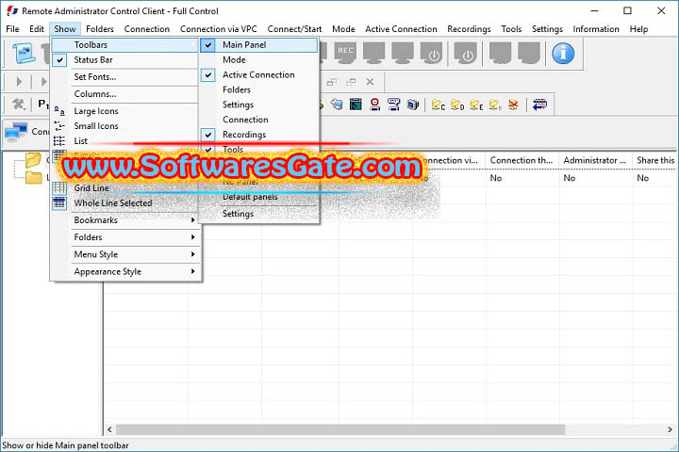This screenshot has height=452, width=679.
Task: Click horizontal scrollbar left arrow
Action: click(109, 429)
